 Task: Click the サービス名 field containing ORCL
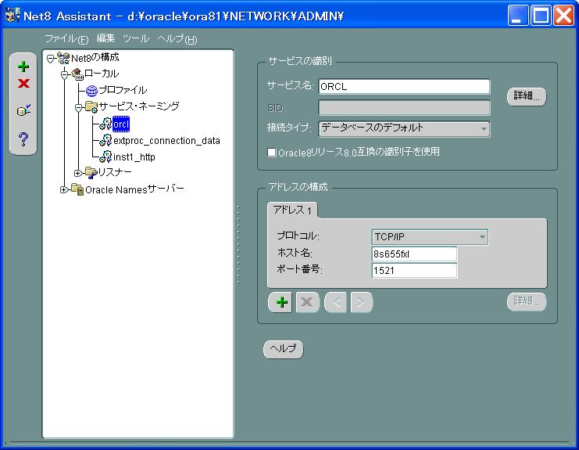tap(404, 87)
